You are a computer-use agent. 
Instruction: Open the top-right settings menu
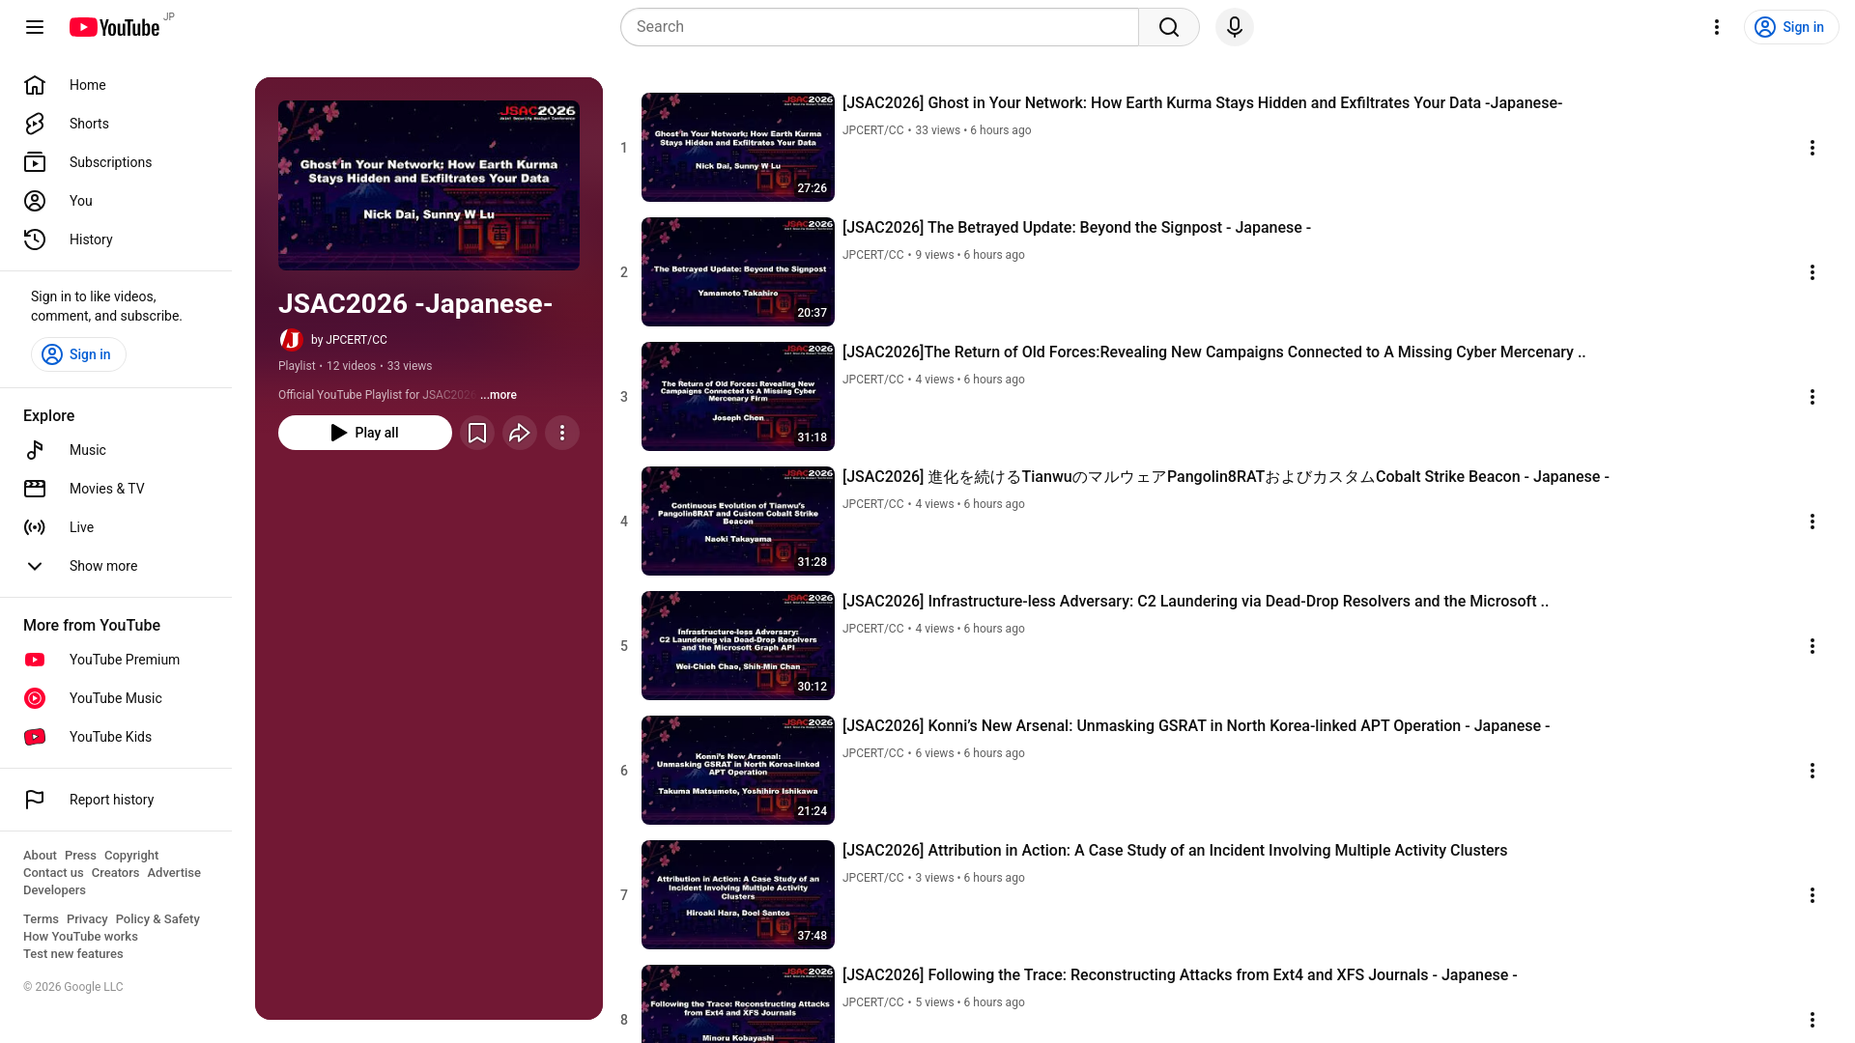1716,27
